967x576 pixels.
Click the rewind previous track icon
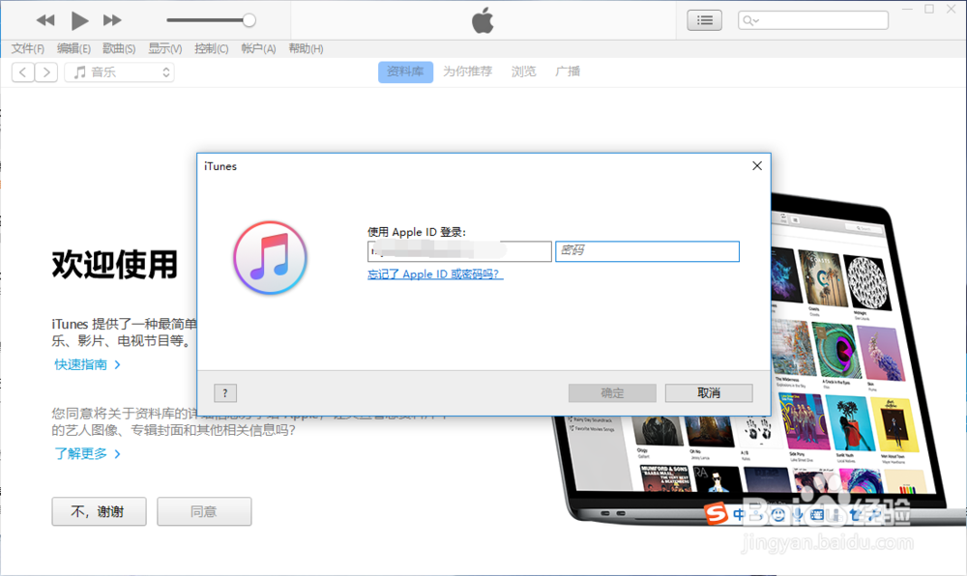pyautogui.click(x=44, y=19)
